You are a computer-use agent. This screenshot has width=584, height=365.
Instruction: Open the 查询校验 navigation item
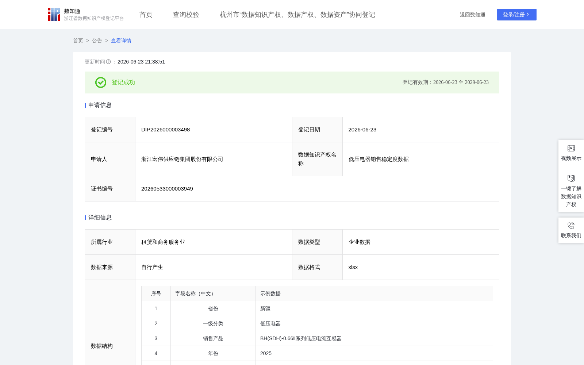(186, 15)
